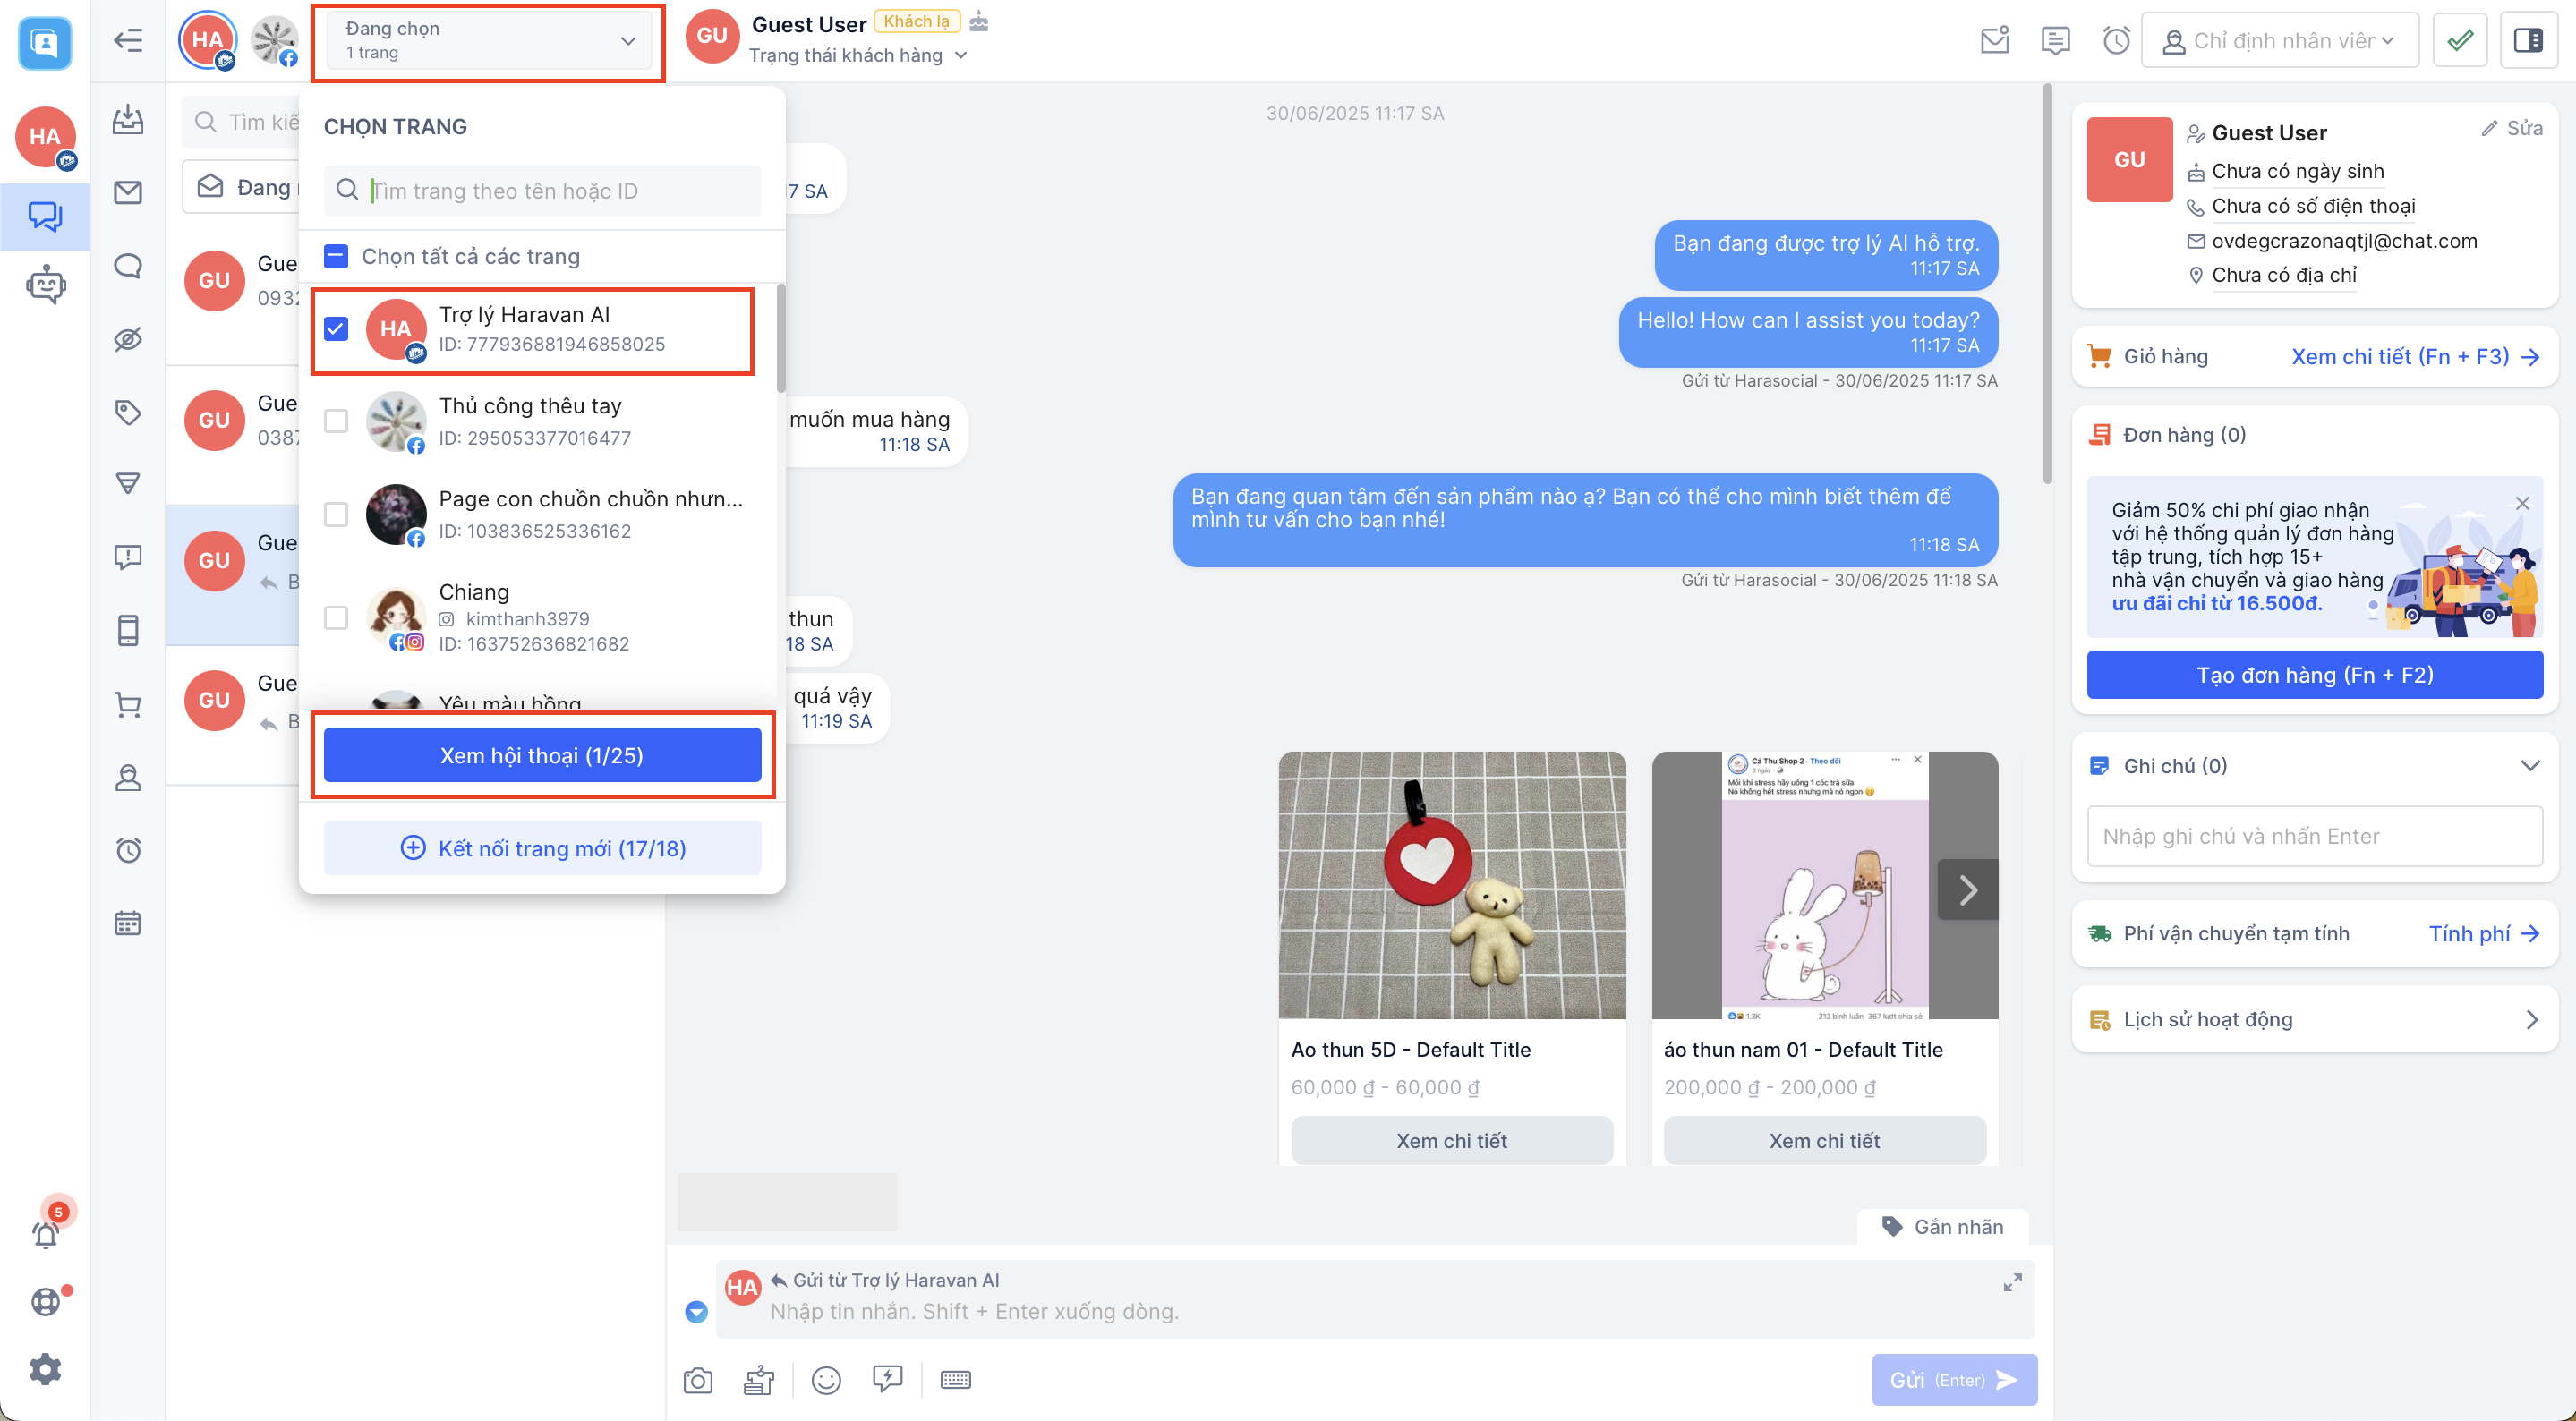Click the page search input field
The width and height of the screenshot is (2576, 1421).
(x=560, y=191)
